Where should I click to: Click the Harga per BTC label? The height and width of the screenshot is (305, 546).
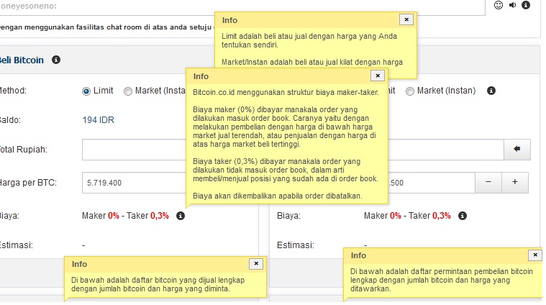pyautogui.click(x=28, y=183)
